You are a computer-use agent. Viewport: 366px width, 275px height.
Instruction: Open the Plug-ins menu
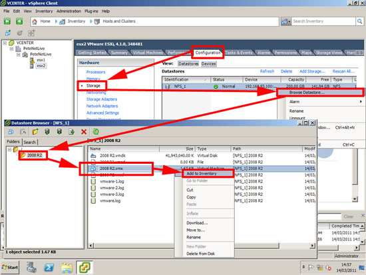(91, 11)
